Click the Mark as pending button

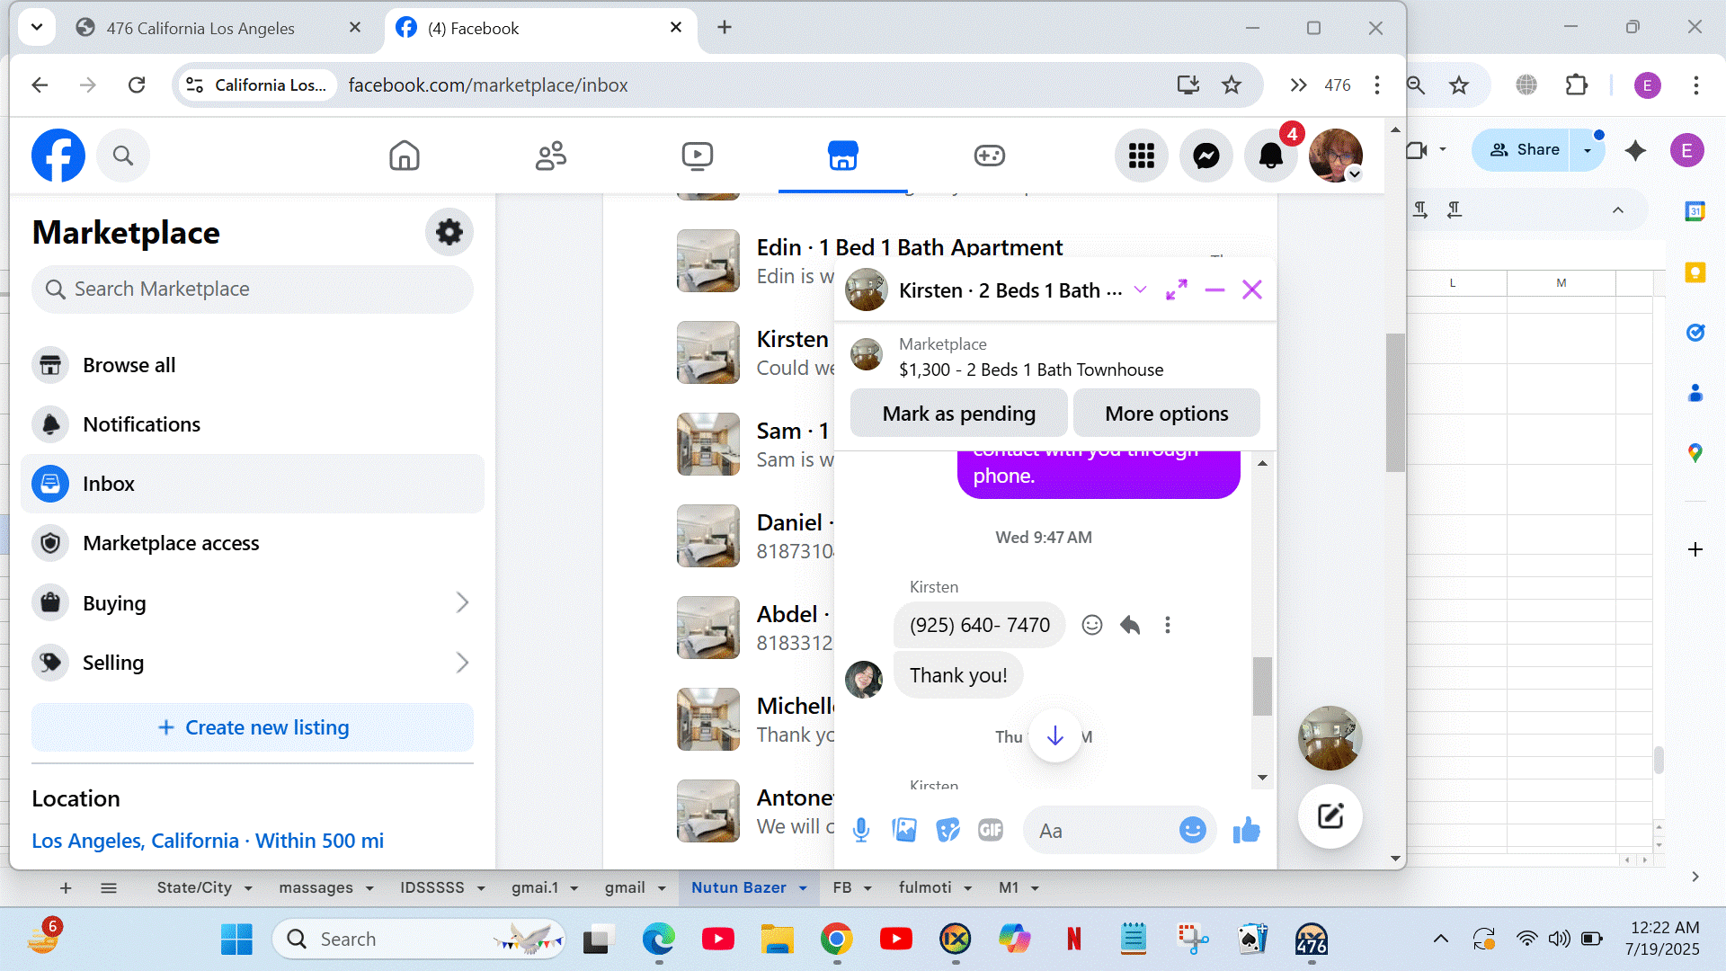pyautogui.click(x=958, y=414)
